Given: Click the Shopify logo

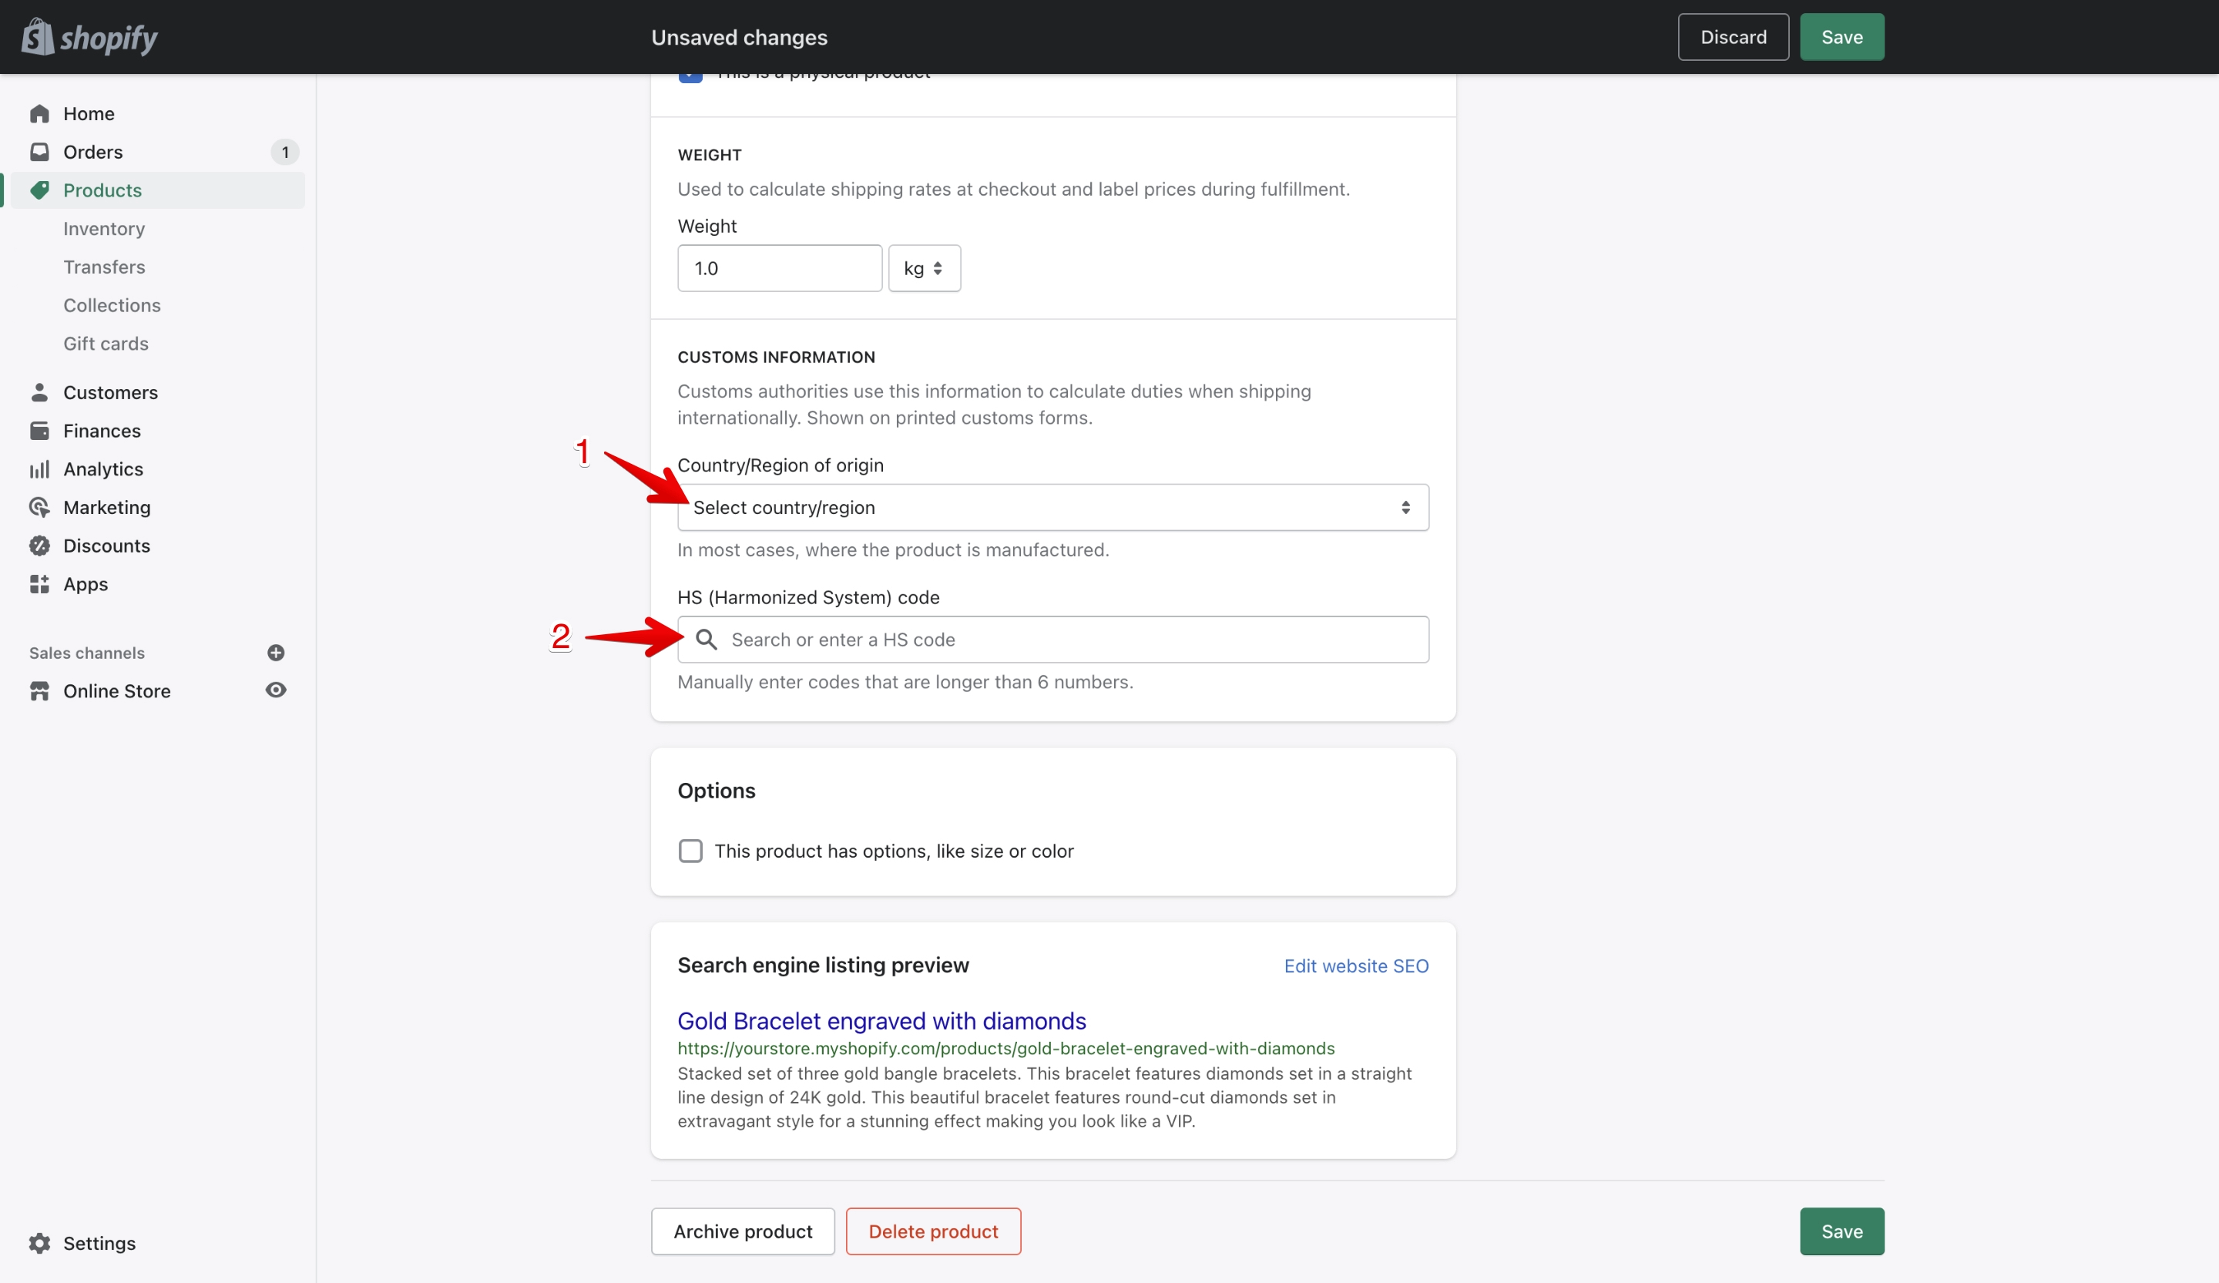Looking at the screenshot, I should tap(89, 37).
